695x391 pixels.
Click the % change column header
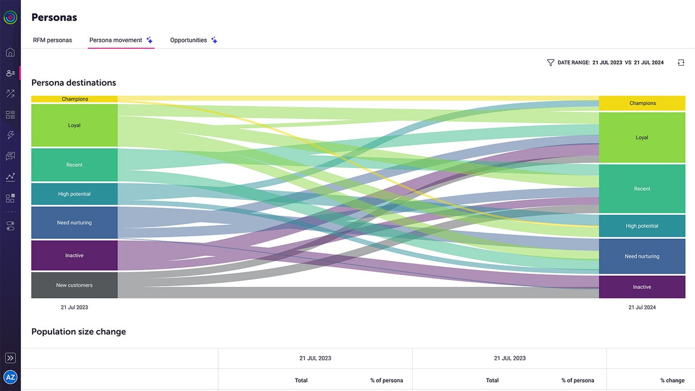click(673, 380)
